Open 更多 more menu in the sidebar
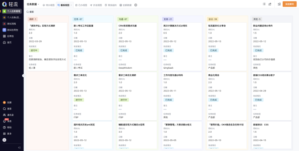The width and height of the screenshot is (299, 151). (7, 133)
